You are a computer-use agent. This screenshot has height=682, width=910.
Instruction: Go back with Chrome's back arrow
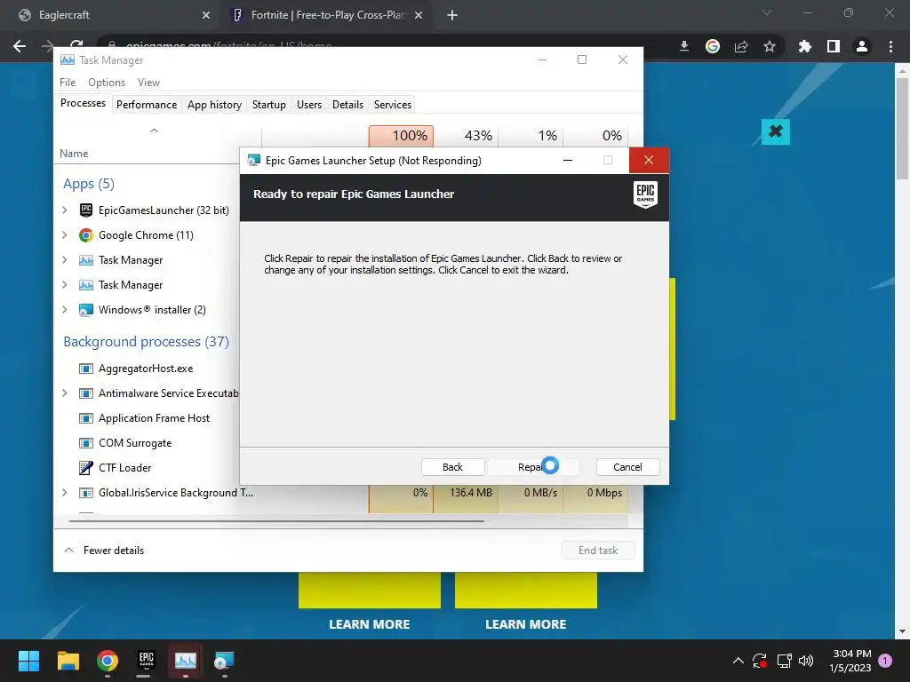(x=20, y=46)
